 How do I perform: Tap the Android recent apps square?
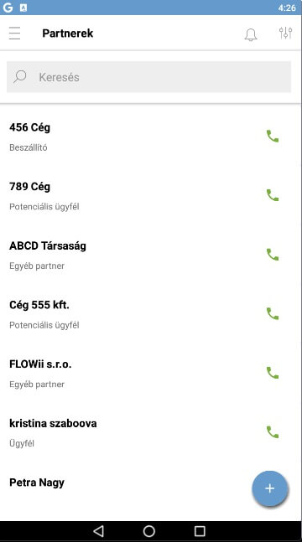pyautogui.click(x=200, y=531)
